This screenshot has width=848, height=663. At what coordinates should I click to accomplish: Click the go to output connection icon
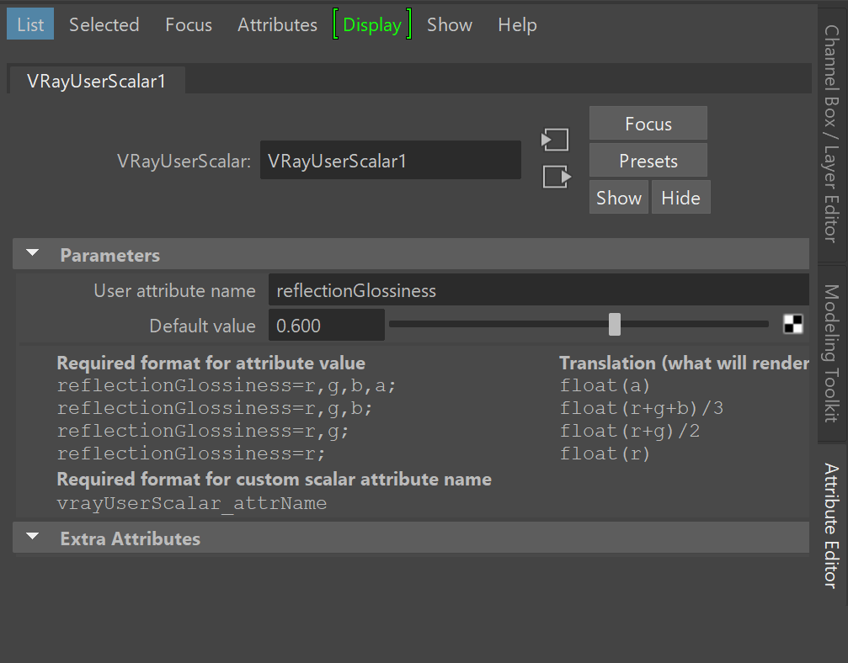pos(557,177)
